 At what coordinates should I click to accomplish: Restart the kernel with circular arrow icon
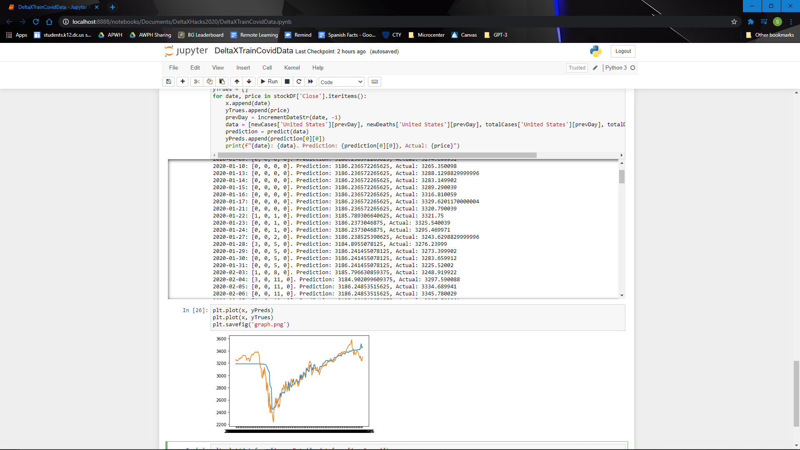299,82
